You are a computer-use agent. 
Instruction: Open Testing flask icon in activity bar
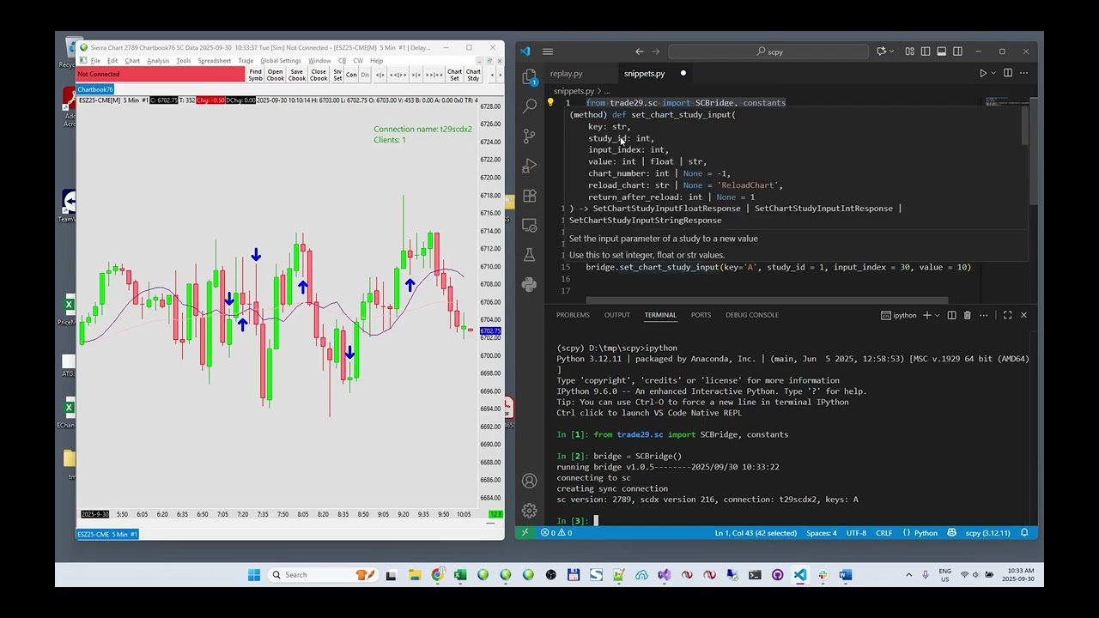point(530,255)
